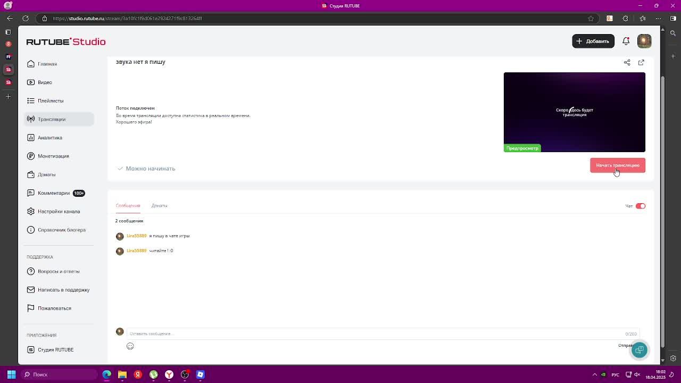
Task: Click username Lira55889 on 'я пишу в чате игры'
Action: tap(137, 236)
